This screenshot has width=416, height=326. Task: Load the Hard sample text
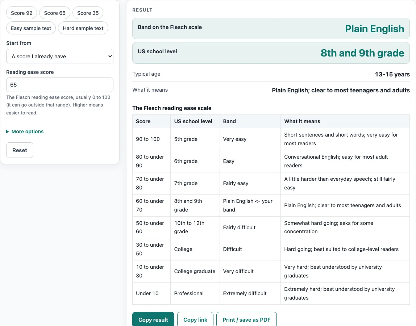83,28
